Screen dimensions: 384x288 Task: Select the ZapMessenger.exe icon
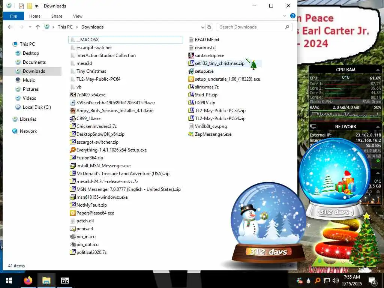tap(191, 134)
